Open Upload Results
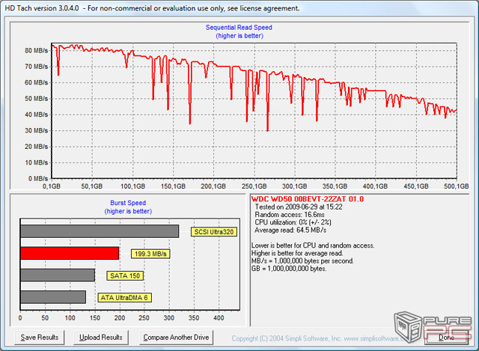The image size is (479, 351). (x=101, y=338)
